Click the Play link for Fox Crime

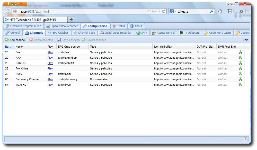tap(50, 68)
